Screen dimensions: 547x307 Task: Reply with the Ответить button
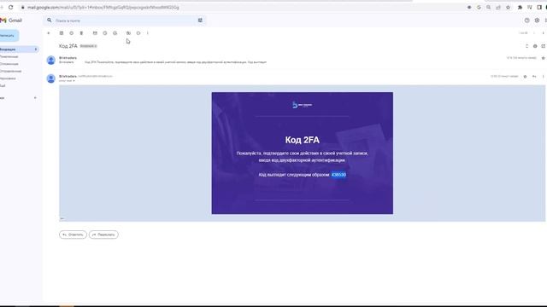[x=73, y=235]
